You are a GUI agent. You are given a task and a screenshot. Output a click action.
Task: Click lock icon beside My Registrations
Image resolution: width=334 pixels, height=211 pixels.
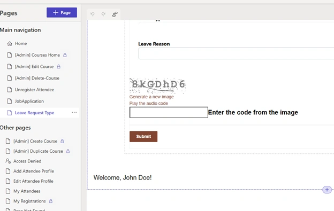51,201
